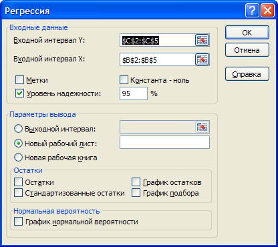The height and width of the screenshot is (247, 278).
Task: Enable the График остатков checkbox
Action: point(136,182)
